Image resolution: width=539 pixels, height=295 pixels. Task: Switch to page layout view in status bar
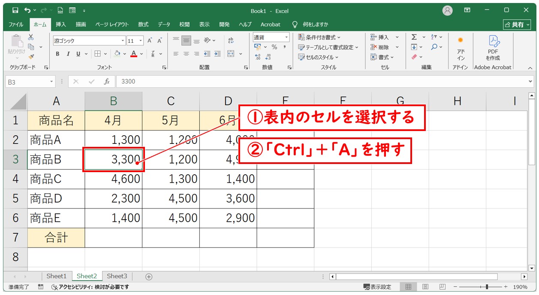point(425,287)
